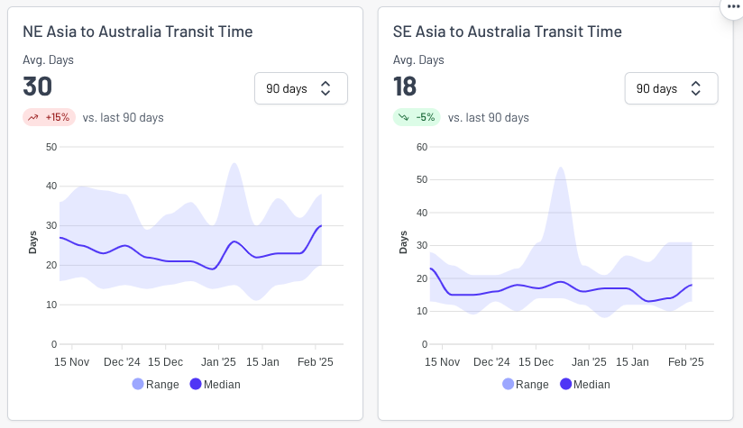Click the Jan '25 axis label in NE Asia chart
This screenshot has height=428, width=743.
218,362
